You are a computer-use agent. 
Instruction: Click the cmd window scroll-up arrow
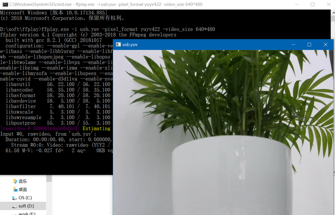coord(333,13)
